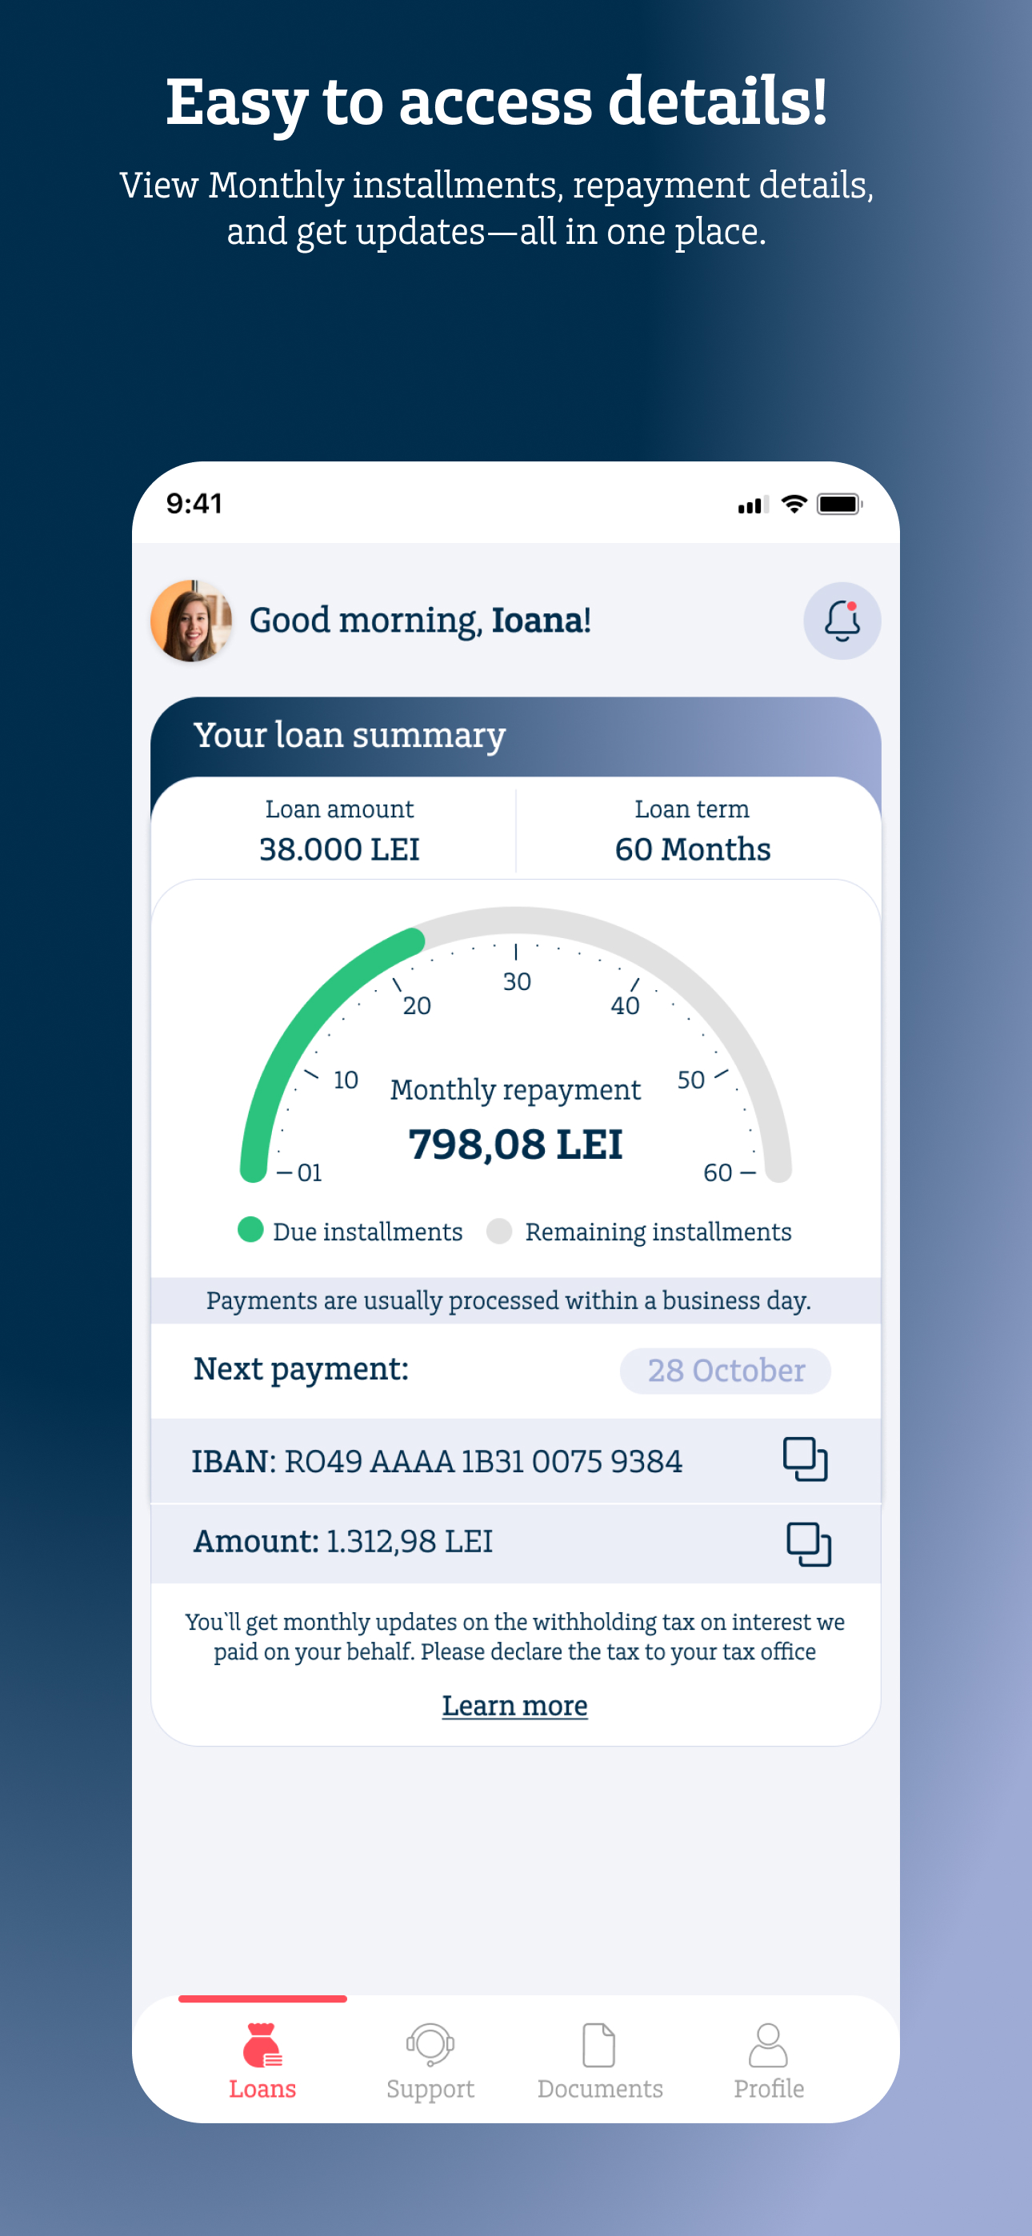Screen dimensions: 1032x2236
Task: Select the '60 Months' loan term value
Action: (x=692, y=849)
